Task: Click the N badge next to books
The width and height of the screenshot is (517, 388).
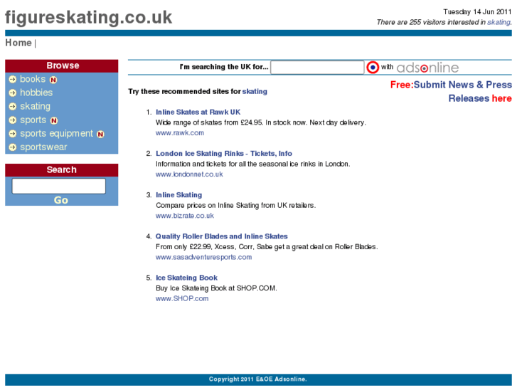Action: (53, 80)
